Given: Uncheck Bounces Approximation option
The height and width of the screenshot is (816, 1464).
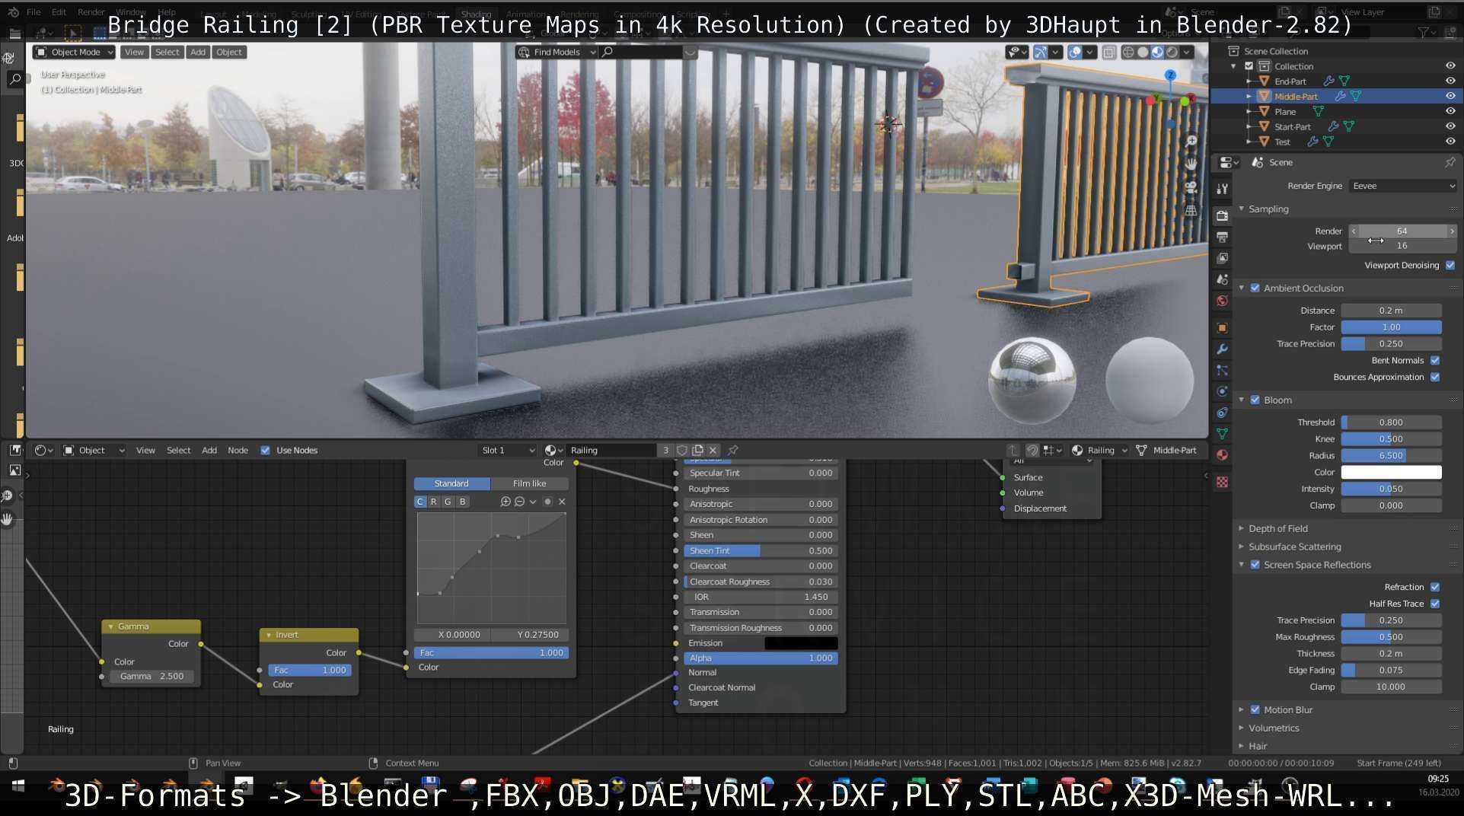Looking at the screenshot, I should [1435, 377].
